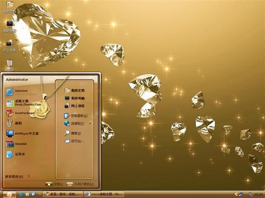
Task: Select the Network Neighborhood (网上邻居) desktop icon
Action: coord(10,46)
